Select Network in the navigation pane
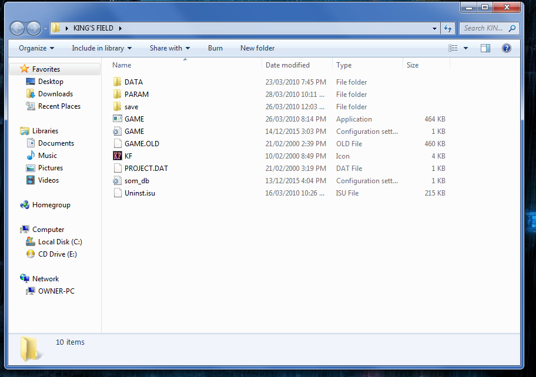This screenshot has width=536, height=377. [x=45, y=279]
